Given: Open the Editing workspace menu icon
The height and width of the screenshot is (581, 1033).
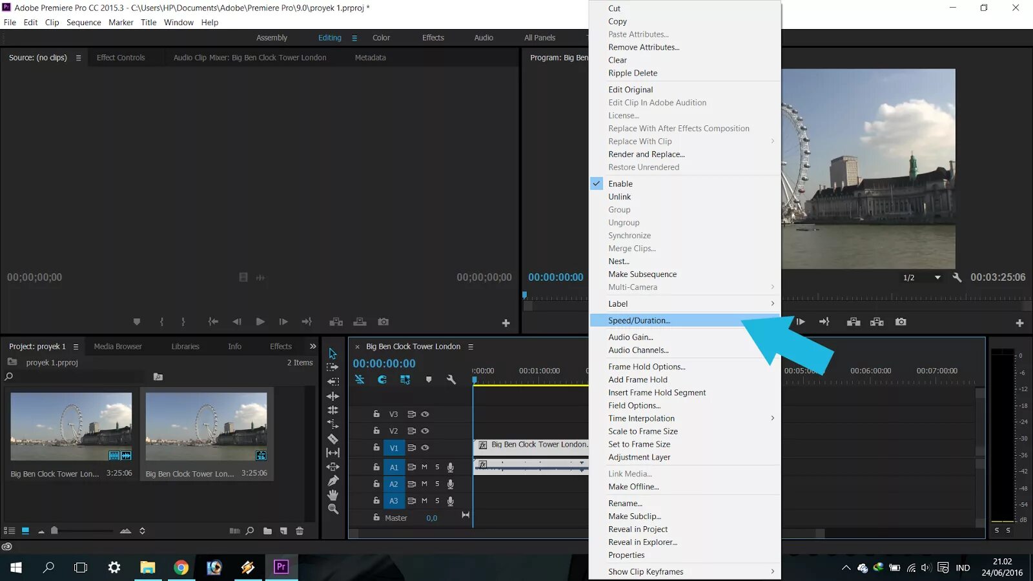Looking at the screenshot, I should (354, 38).
